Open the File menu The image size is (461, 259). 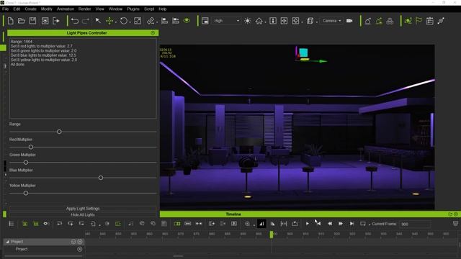(5, 9)
